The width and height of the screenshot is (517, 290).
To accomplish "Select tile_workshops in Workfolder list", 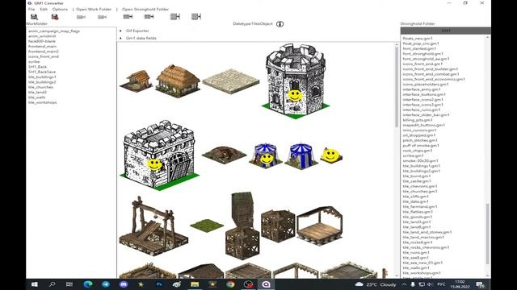I will coord(42,102).
